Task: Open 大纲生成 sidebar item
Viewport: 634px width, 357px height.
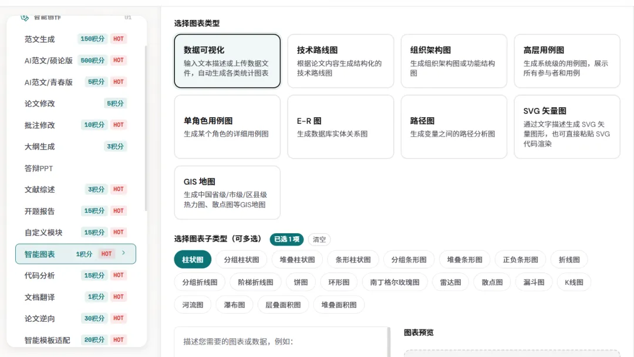Action: click(x=76, y=147)
